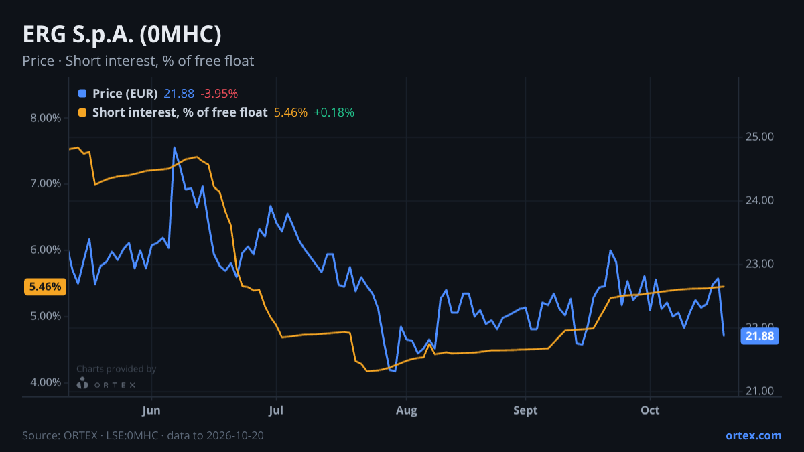Click the 21.88 price value in legend
This screenshot has height=452, width=804.
tap(179, 94)
